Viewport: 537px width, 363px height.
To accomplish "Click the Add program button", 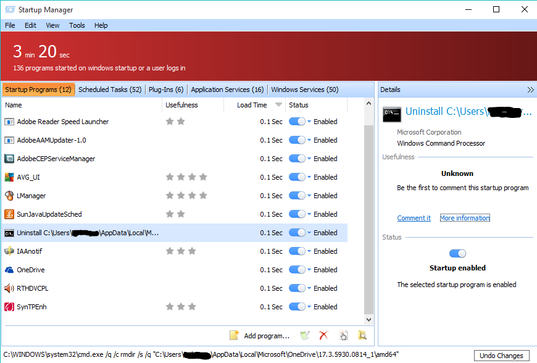I will (260, 336).
